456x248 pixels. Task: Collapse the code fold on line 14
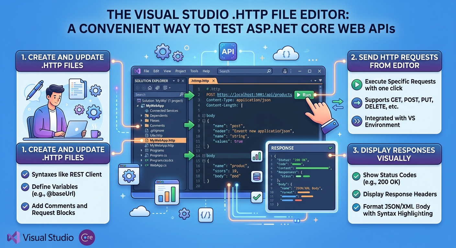coord(203,156)
